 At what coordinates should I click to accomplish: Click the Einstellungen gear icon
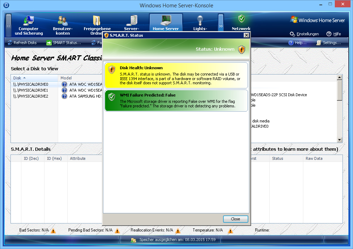[x=292, y=34]
